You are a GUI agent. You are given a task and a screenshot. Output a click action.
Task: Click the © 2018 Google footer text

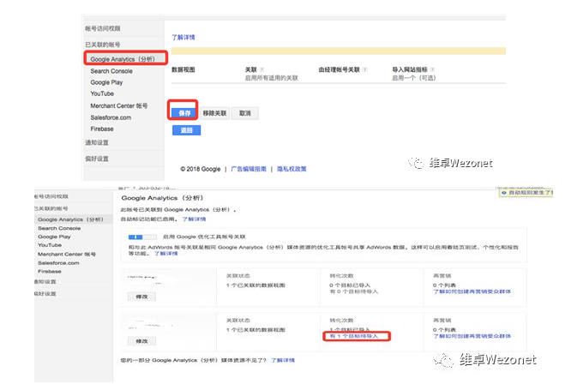[200, 169]
